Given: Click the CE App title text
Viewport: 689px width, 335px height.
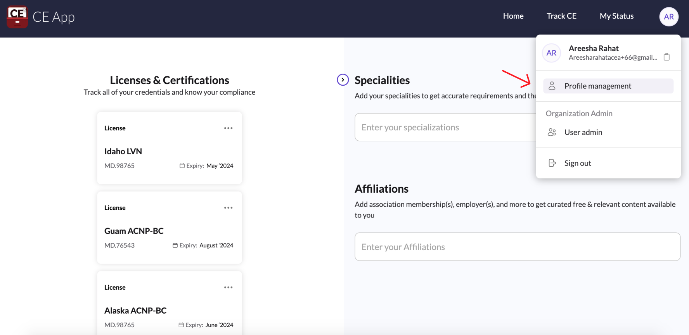Looking at the screenshot, I should coord(54,17).
